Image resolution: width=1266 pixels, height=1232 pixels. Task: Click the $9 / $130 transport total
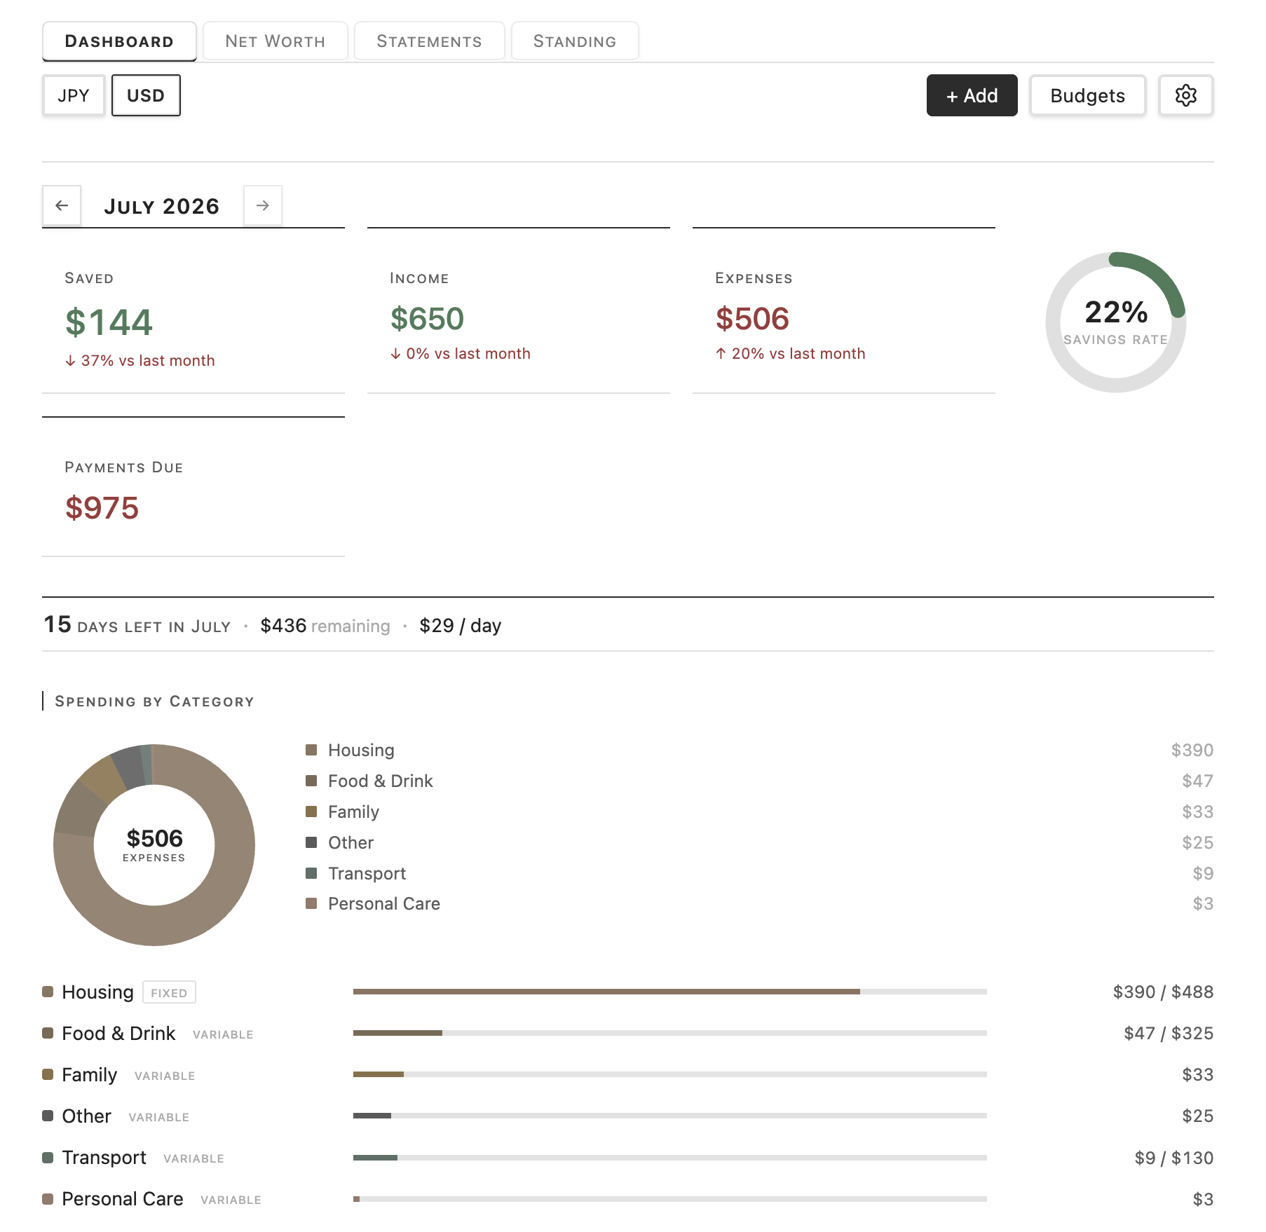point(1174,1158)
